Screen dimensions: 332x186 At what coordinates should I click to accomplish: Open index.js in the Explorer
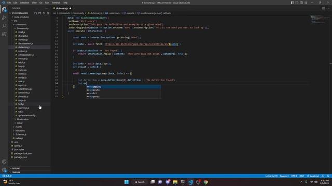click(19, 138)
